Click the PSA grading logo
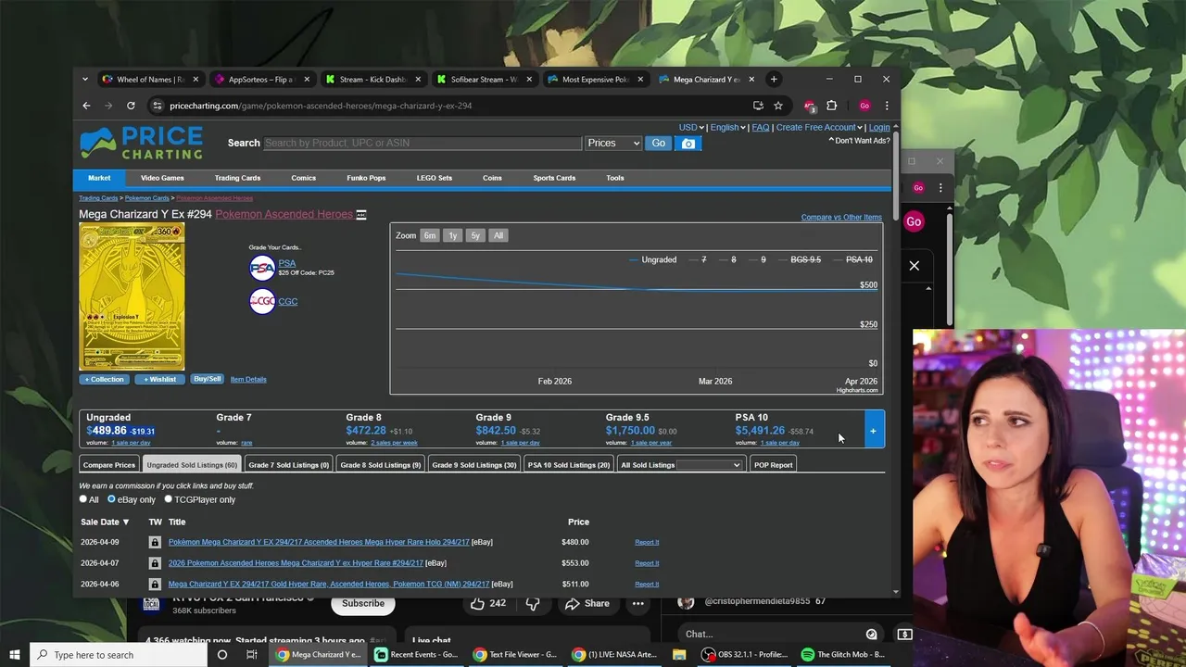This screenshot has height=667, width=1186. [x=262, y=268]
